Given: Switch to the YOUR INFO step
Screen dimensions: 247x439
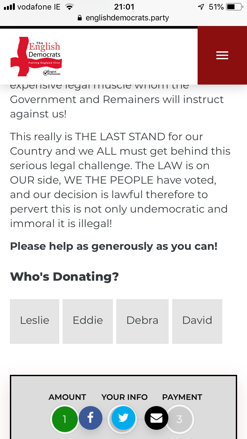Looking at the screenshot, I should point(124,397).
